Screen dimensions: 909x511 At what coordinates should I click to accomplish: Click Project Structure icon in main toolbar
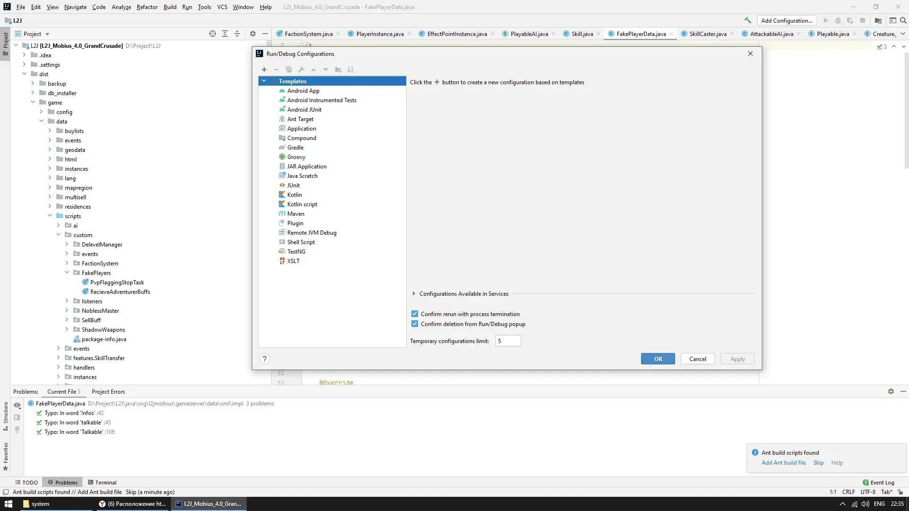point(878,20)
